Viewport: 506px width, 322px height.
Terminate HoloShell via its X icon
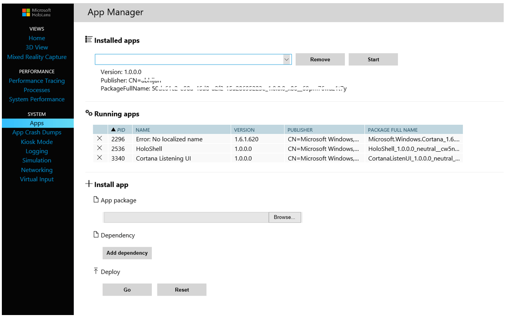(100, 148)
